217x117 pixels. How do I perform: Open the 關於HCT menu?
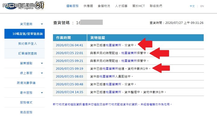[139, 6]
